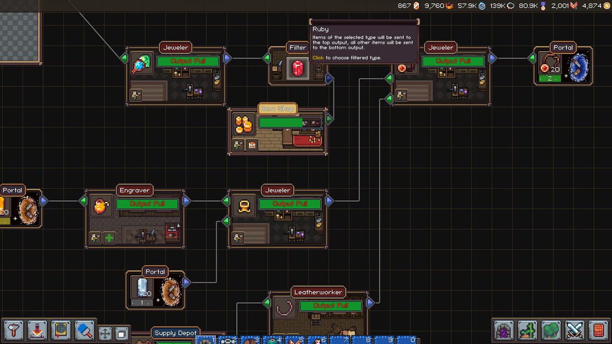Click the worker icon in the Engraver
The width and height of the screenshot is (612, 344).
(x=95, y=238)
